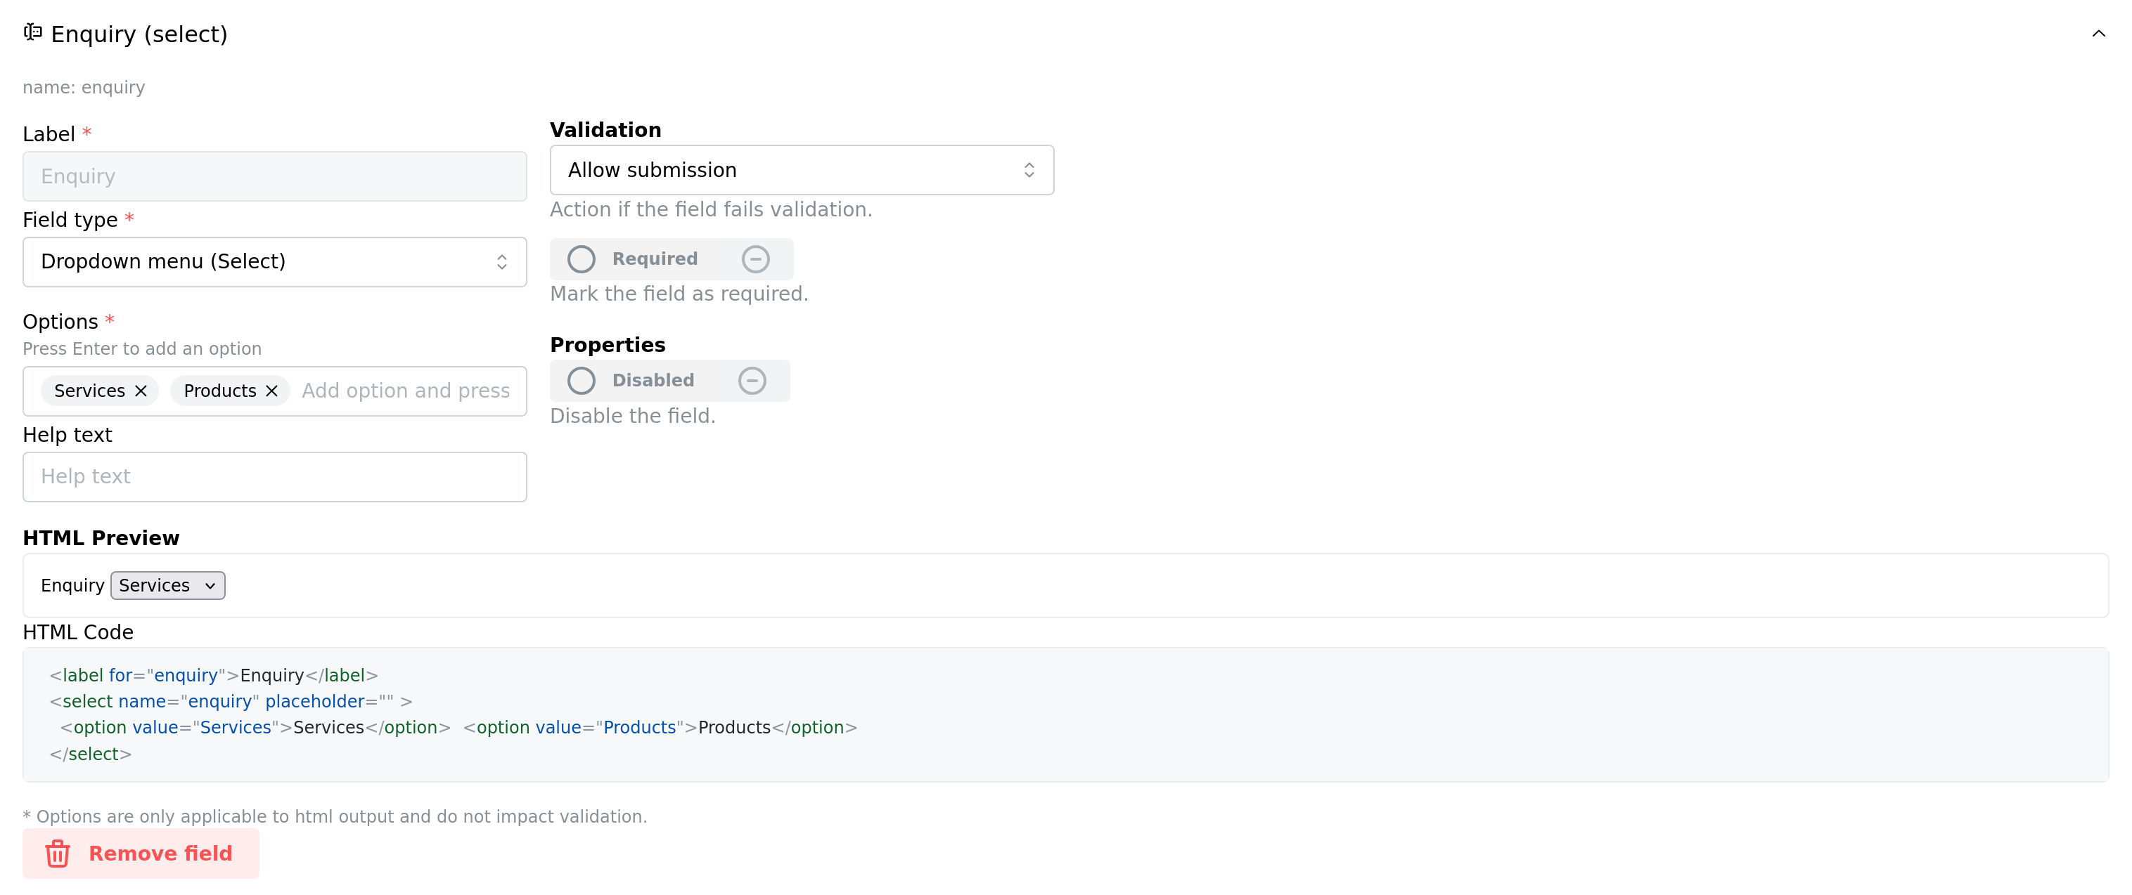The height and width of the screenshot is (895, 2132).
Task: Click the 'Enquiry (select)' header title
Action: (x=139, y=34)
